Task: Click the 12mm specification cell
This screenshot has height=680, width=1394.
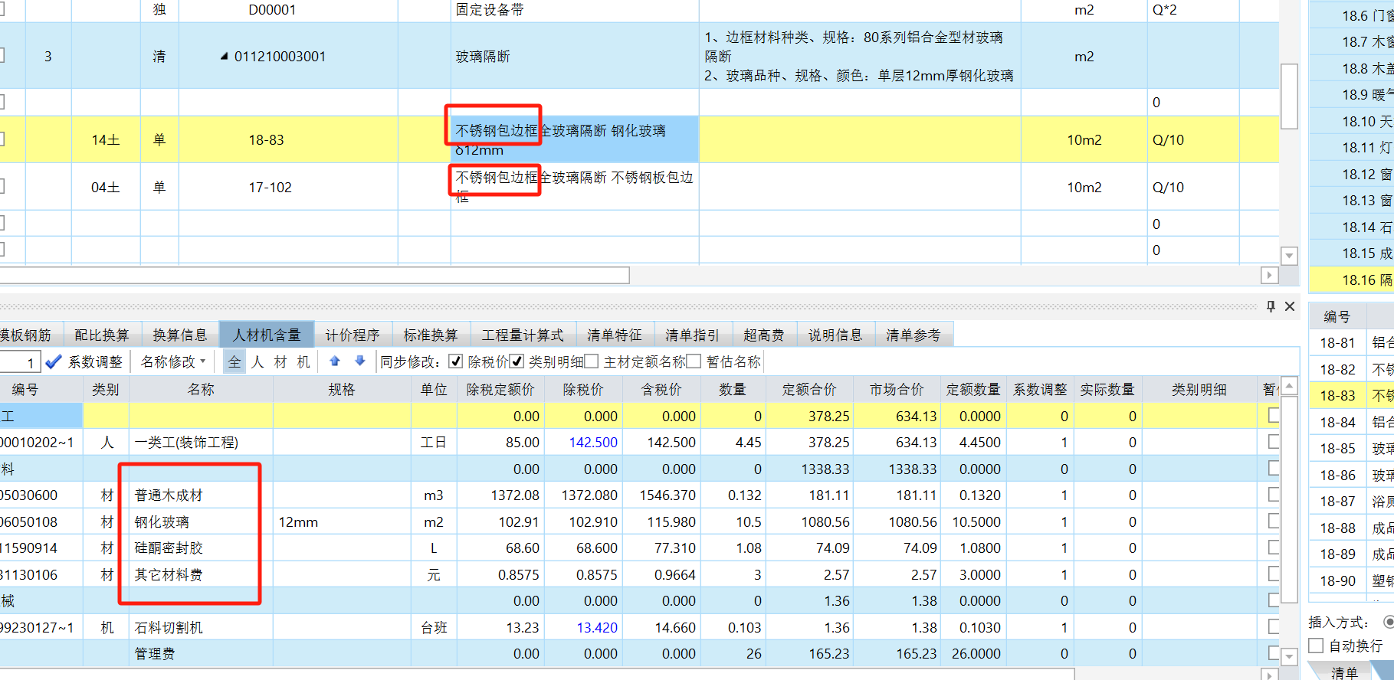Action: pos(342,522)
